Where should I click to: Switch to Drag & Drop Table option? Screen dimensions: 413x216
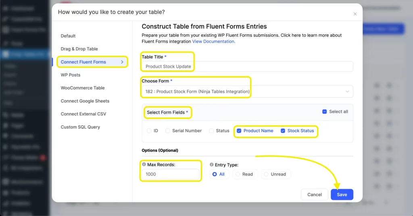(x=79, y=49)
